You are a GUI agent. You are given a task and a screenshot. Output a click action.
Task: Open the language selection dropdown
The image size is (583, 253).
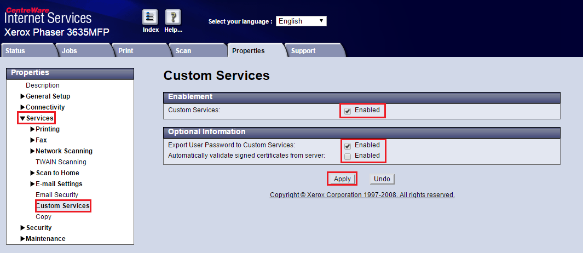click(301, 21)
